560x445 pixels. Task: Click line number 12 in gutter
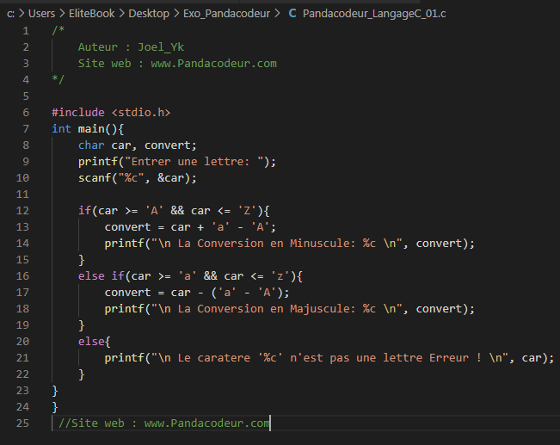(22, 211)
